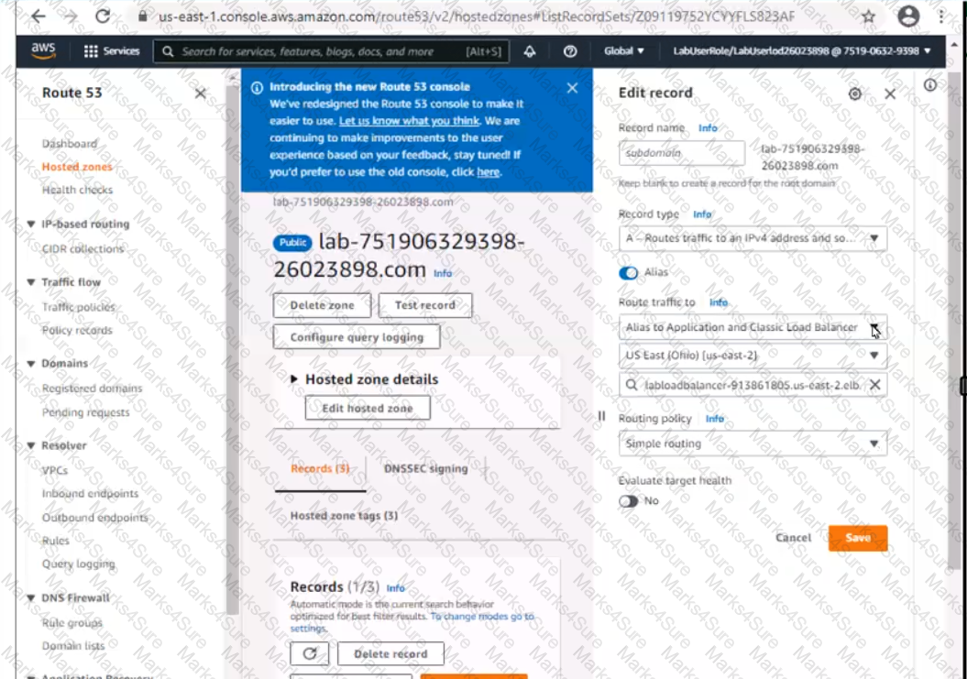Screen dimensions: 967x679
Task: Open Health checks in the sidebar
Action: (77, 190)
